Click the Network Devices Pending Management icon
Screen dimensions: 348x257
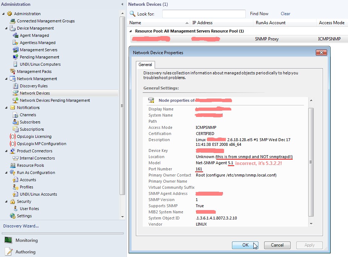(16, 100)
